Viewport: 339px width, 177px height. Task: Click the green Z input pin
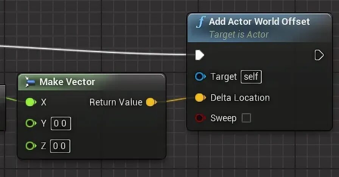pos(31,146)
